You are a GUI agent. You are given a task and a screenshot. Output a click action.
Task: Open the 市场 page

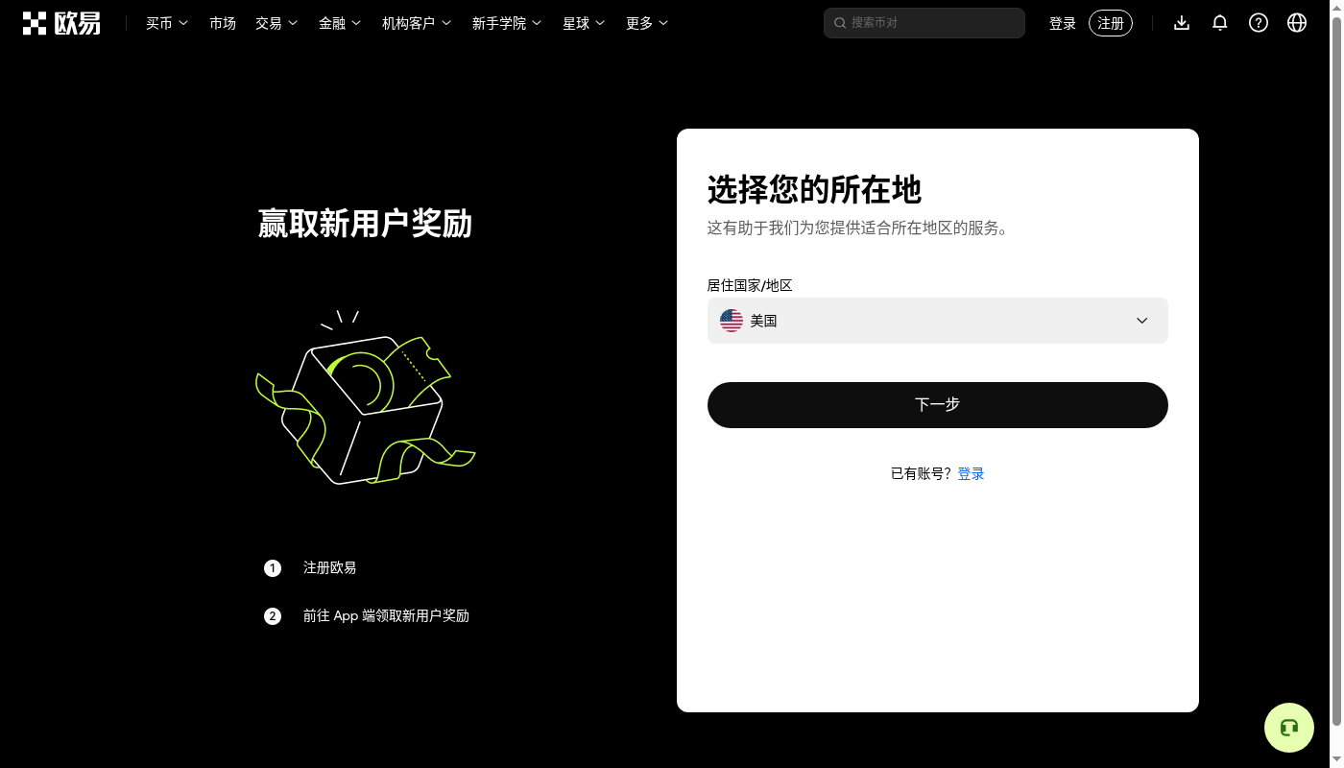pyautogui.click(x=223, y=23)
